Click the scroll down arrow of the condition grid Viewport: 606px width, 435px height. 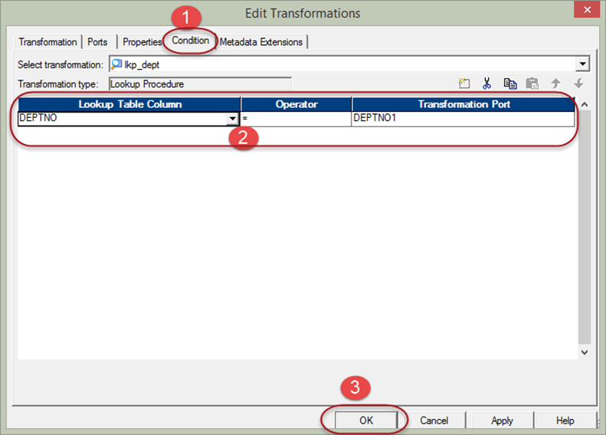(585, 352)
